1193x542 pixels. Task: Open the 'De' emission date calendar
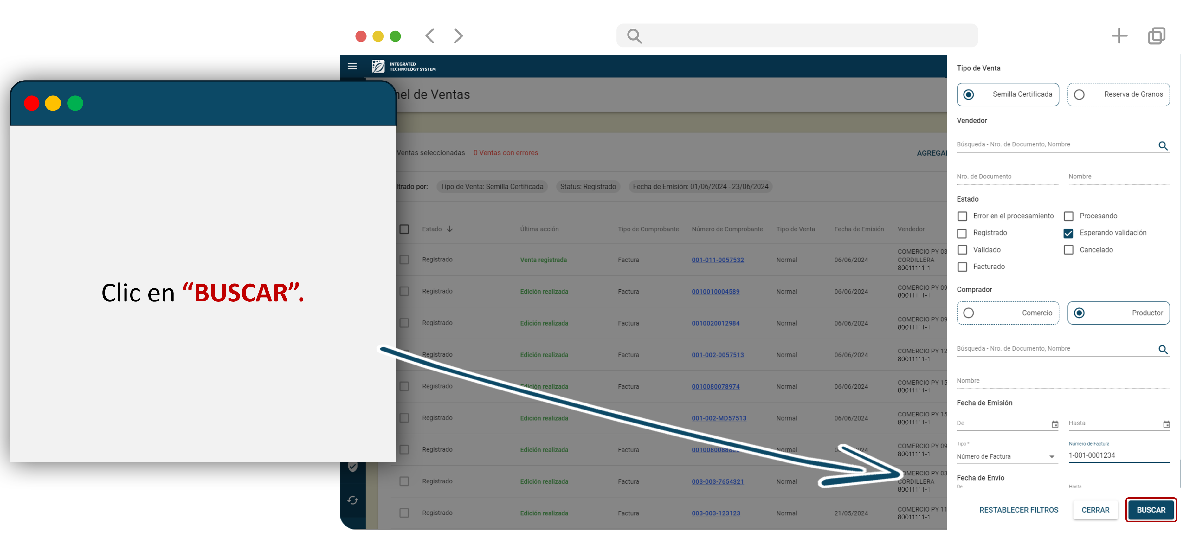pos(1054,424)
